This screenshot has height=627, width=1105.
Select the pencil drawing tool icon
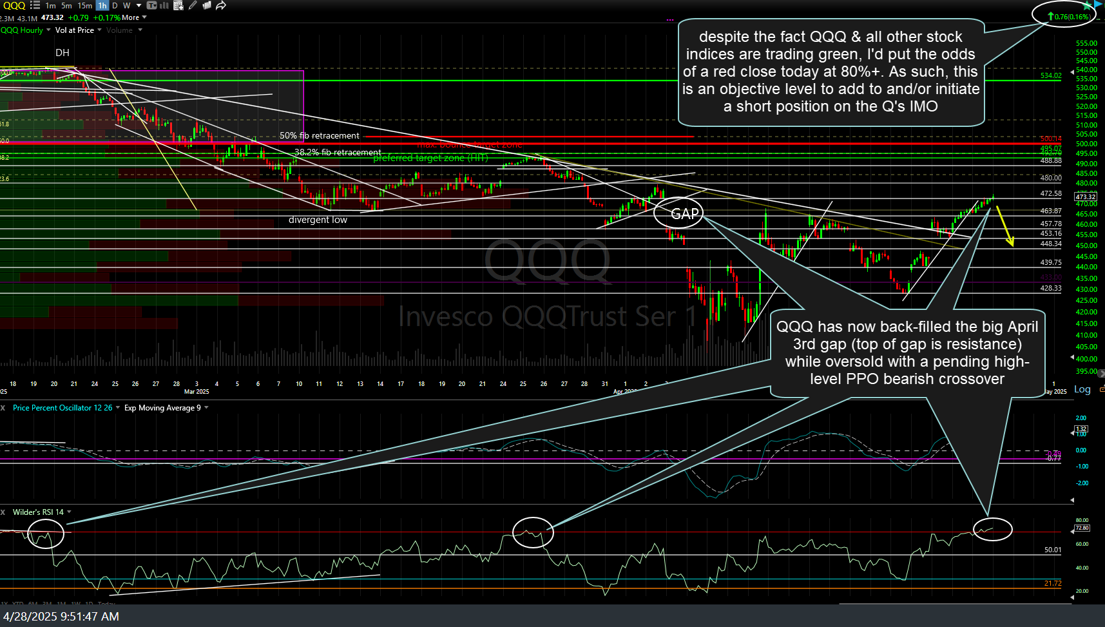pyautogui.click(x=192, y=5)
